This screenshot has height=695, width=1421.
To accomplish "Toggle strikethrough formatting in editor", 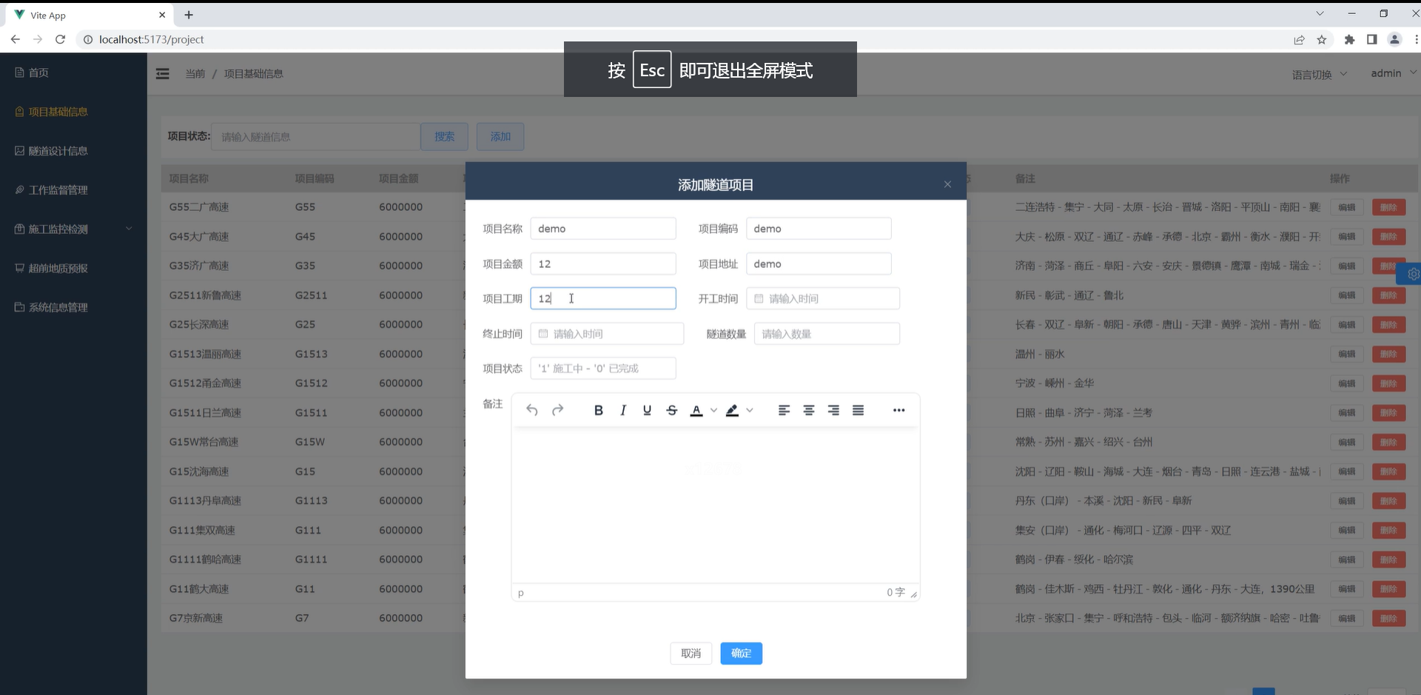I will pos(672,410).
